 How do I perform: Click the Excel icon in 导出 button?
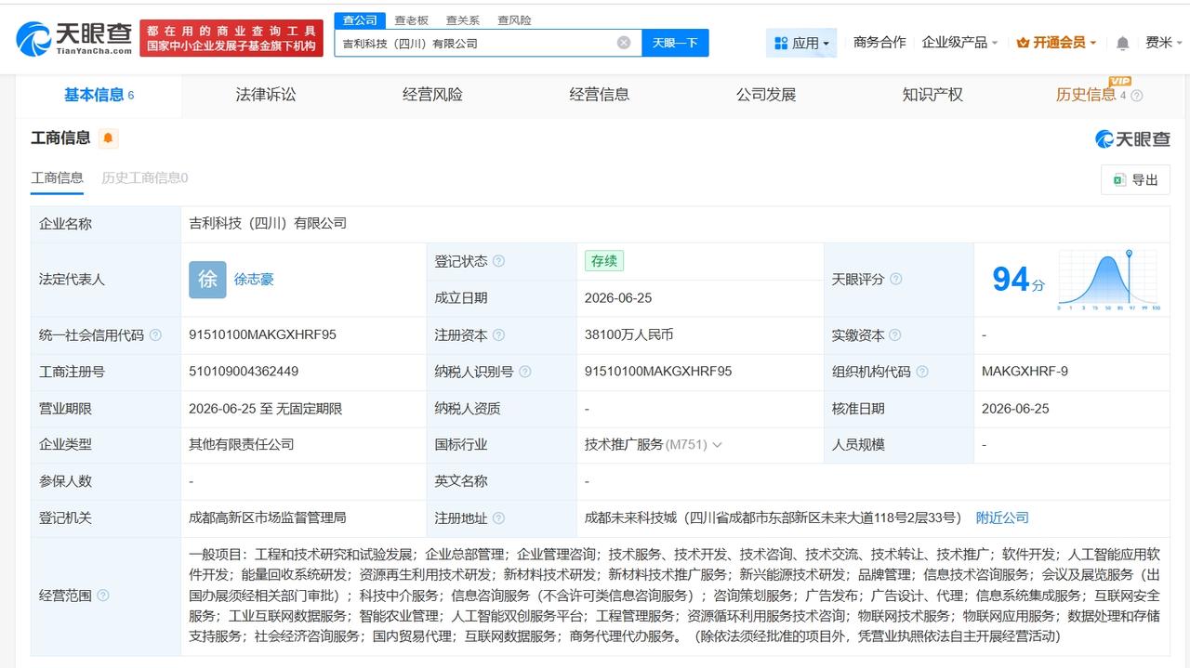[x=1119, y=180]
